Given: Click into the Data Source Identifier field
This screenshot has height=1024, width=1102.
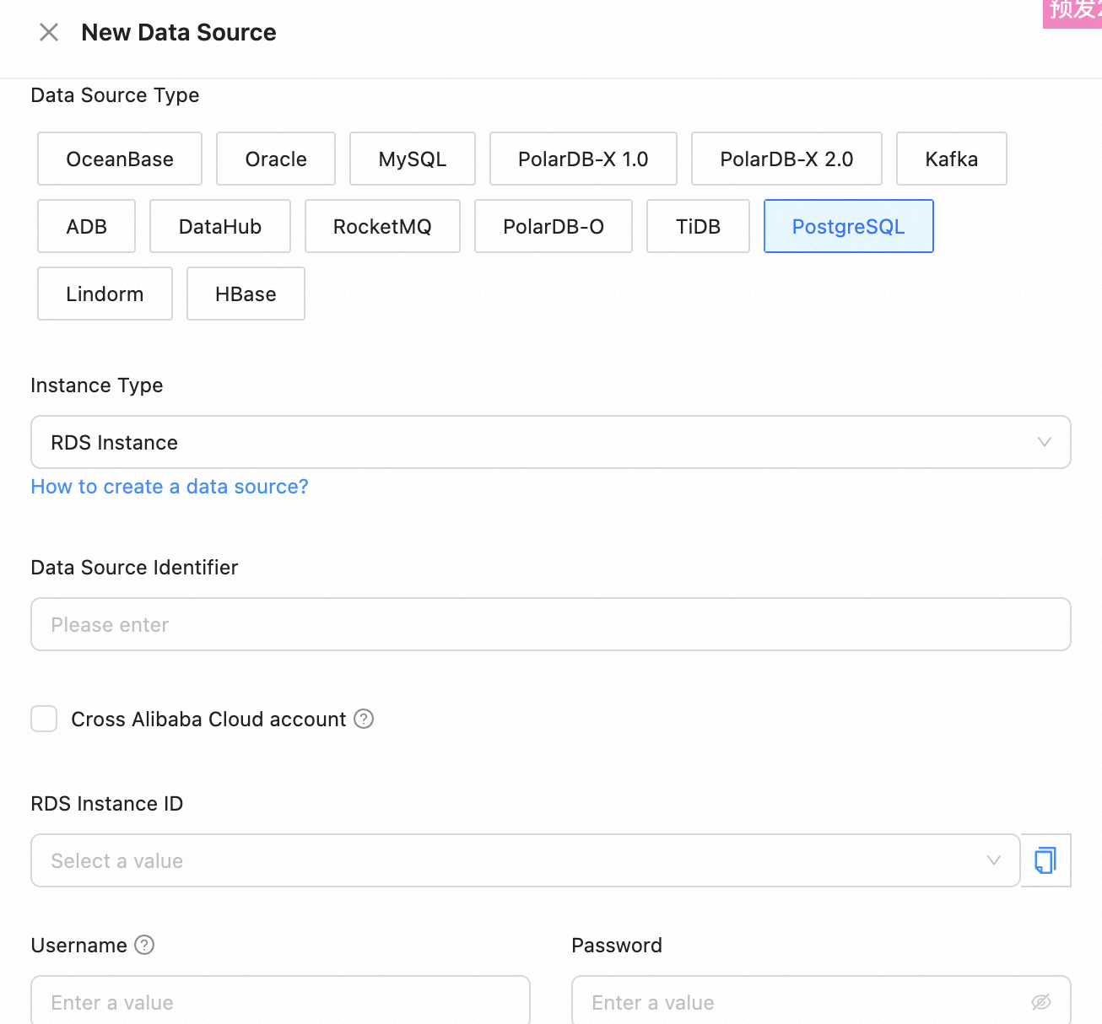Looking at the screenshot, I should coord(550,624).
